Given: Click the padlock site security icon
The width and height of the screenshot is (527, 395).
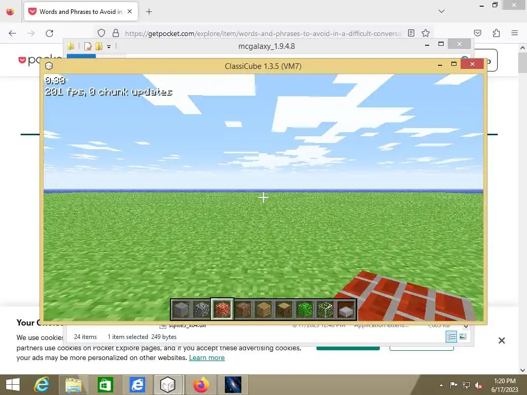Looking at the screenshot, I should click(116, 33).
